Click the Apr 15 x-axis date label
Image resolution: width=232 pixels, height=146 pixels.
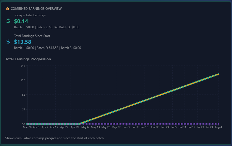pos(54,127)
